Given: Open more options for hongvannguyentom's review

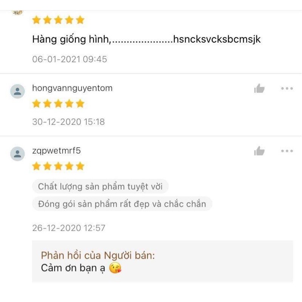Looking at the screenshot, I should 287,88.
